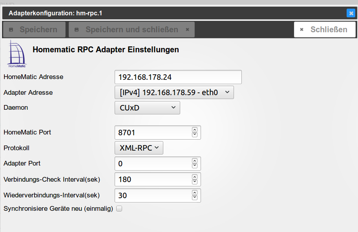
Task: Lower Verbindungs-Check Interval with down arrow
Action: (195, 182)
